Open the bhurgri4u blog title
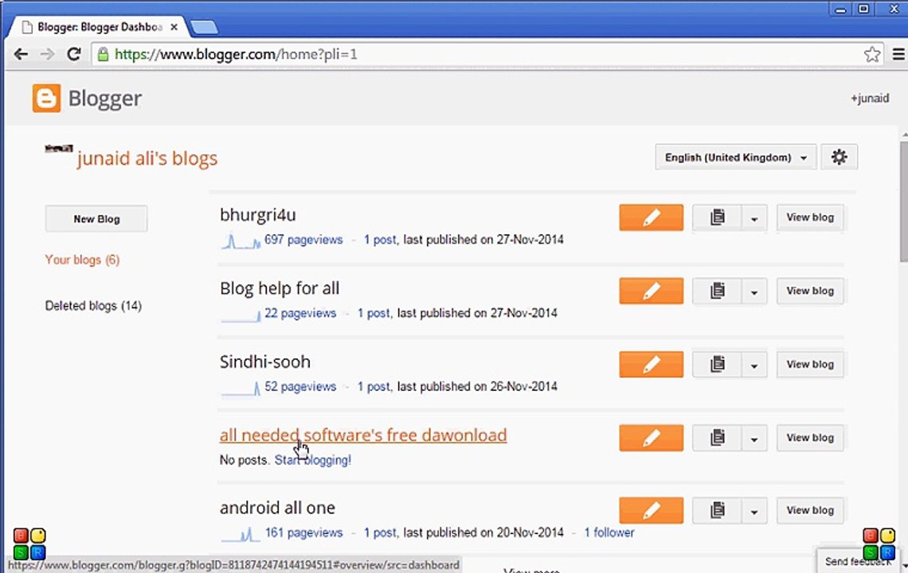Image resolution: width=908 pixels, height=573 pixels. click(258, 215)
